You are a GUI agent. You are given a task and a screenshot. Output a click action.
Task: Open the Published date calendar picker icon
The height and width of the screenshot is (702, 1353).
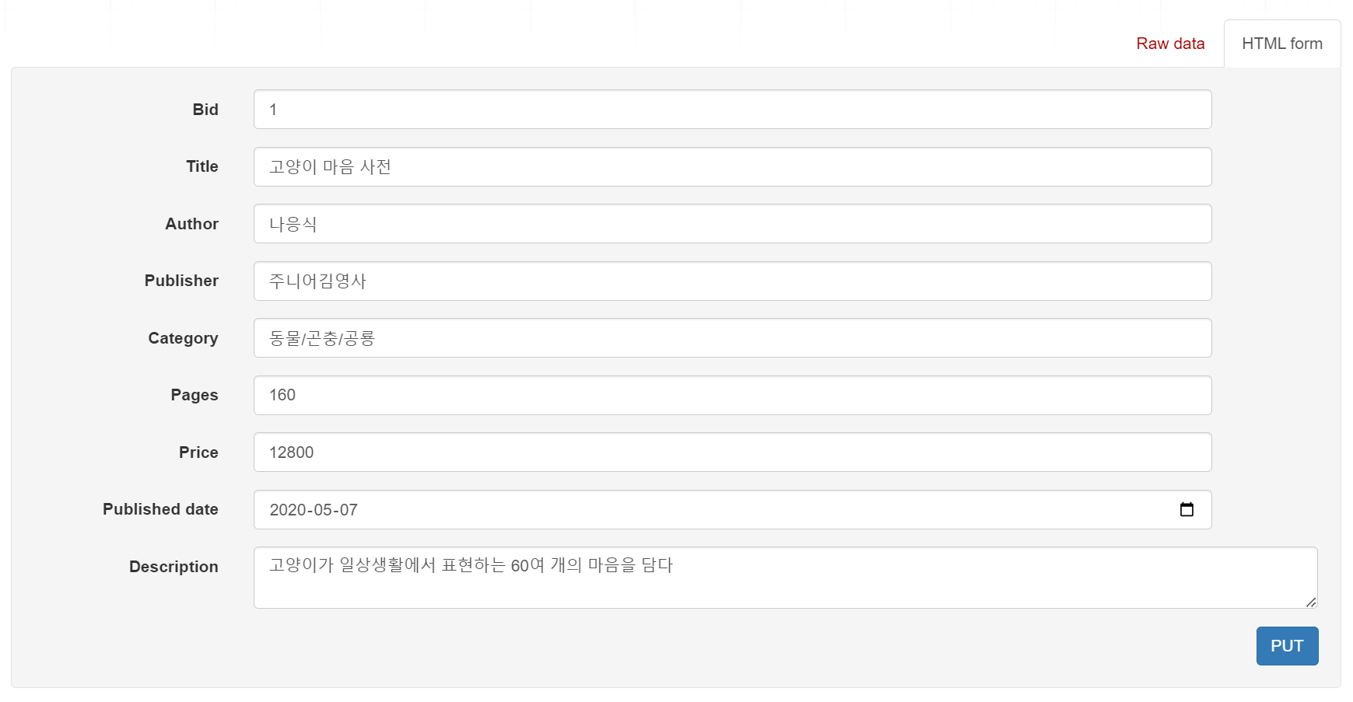click(x=1187, y=509)
